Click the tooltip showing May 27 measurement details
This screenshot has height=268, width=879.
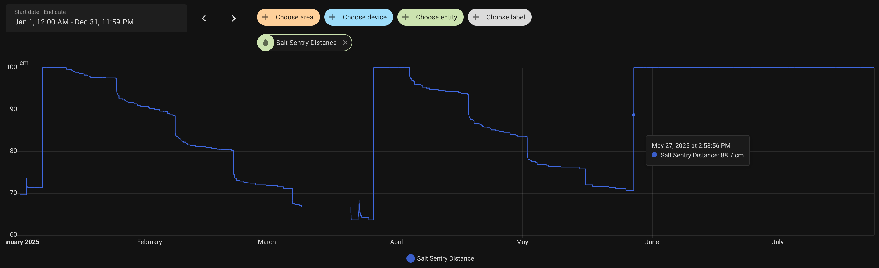click(697, 150)
